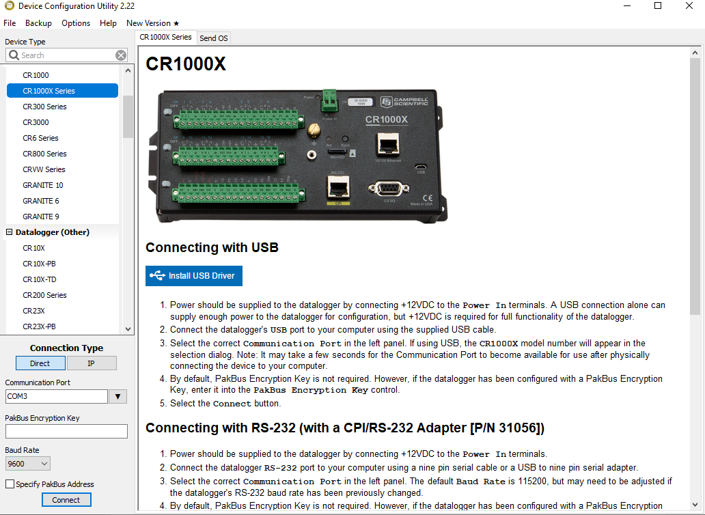The image size is (705, 515).
Task: Select GRANITE 10 in device list
Action: (x=42, y=185)
